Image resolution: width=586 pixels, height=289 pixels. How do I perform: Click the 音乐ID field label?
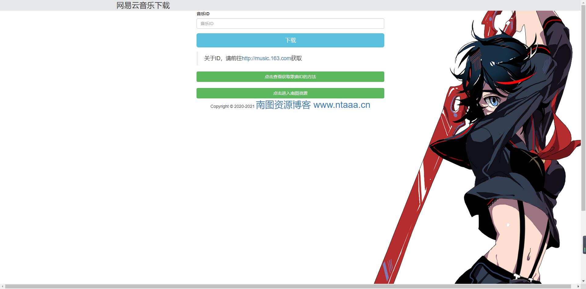pyautogui.click(x=202, y=14)
